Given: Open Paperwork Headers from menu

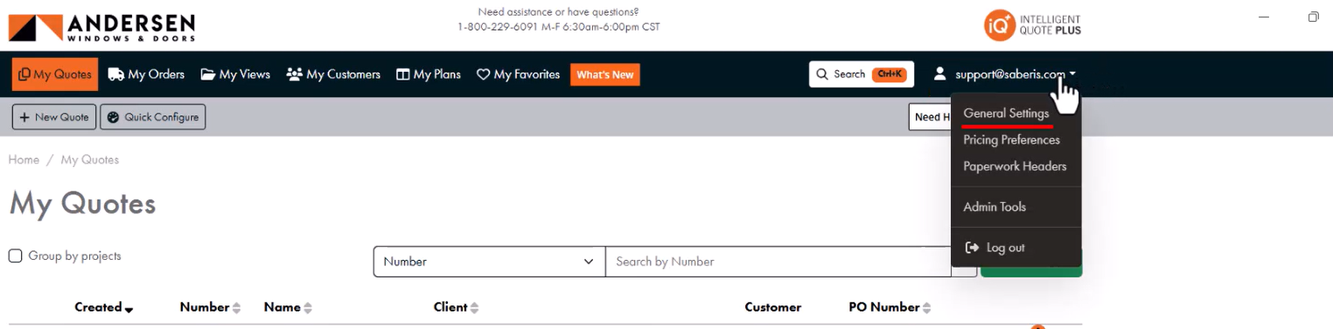Looking at the screenshot, I should click(1015, 166).
